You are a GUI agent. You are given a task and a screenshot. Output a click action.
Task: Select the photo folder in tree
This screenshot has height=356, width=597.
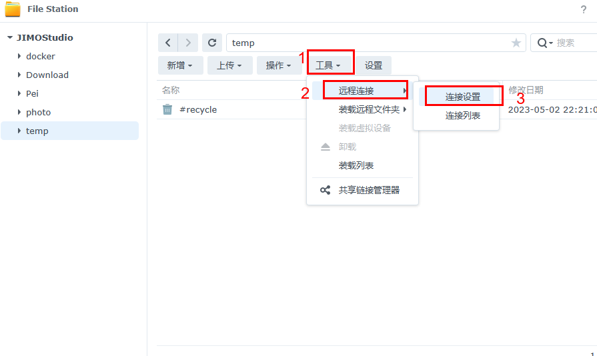pos(39,112)
